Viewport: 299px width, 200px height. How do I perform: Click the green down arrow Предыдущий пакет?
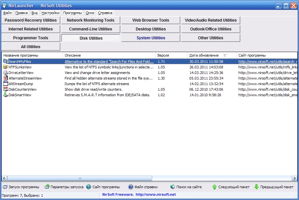tap(256, 187)
